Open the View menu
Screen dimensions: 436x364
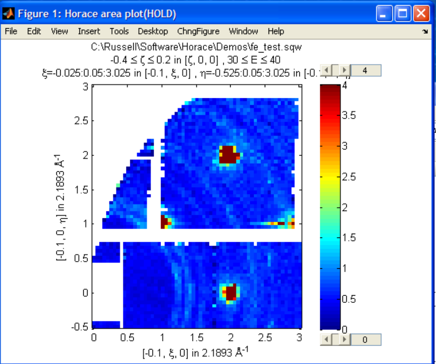coord(59,31)
